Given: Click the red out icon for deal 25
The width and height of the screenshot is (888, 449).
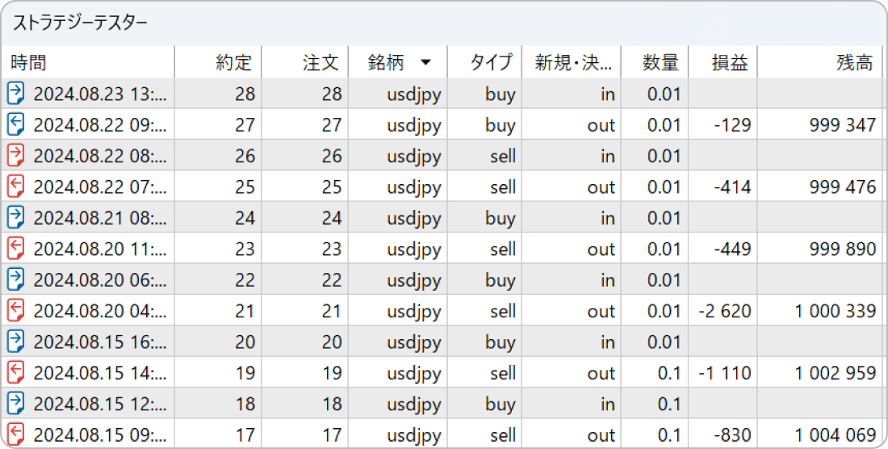Looking at the screenshot, I should point(16,187).
